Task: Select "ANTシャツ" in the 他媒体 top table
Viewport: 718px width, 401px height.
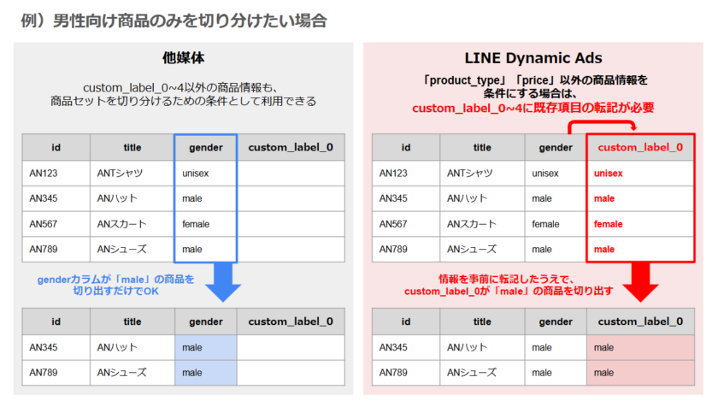Action: click(x=121, y=174)
